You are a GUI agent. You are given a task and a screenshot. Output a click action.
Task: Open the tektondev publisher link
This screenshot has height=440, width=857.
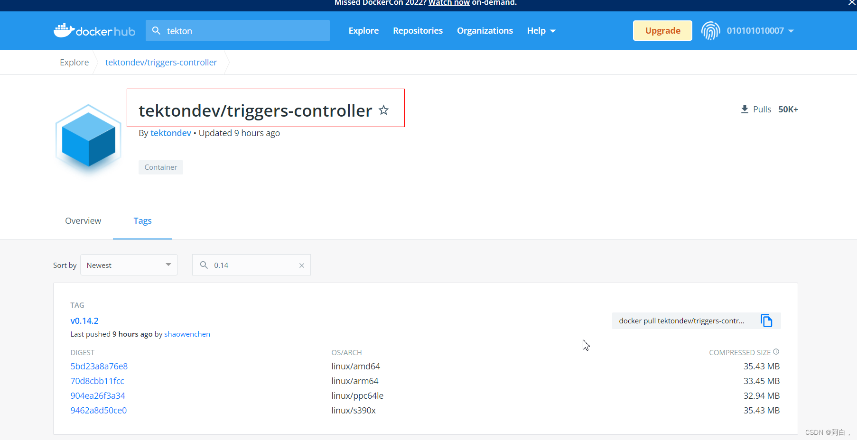click(171, 133)
